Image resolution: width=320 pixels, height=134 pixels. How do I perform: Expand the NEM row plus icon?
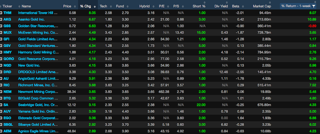[1, 92]
